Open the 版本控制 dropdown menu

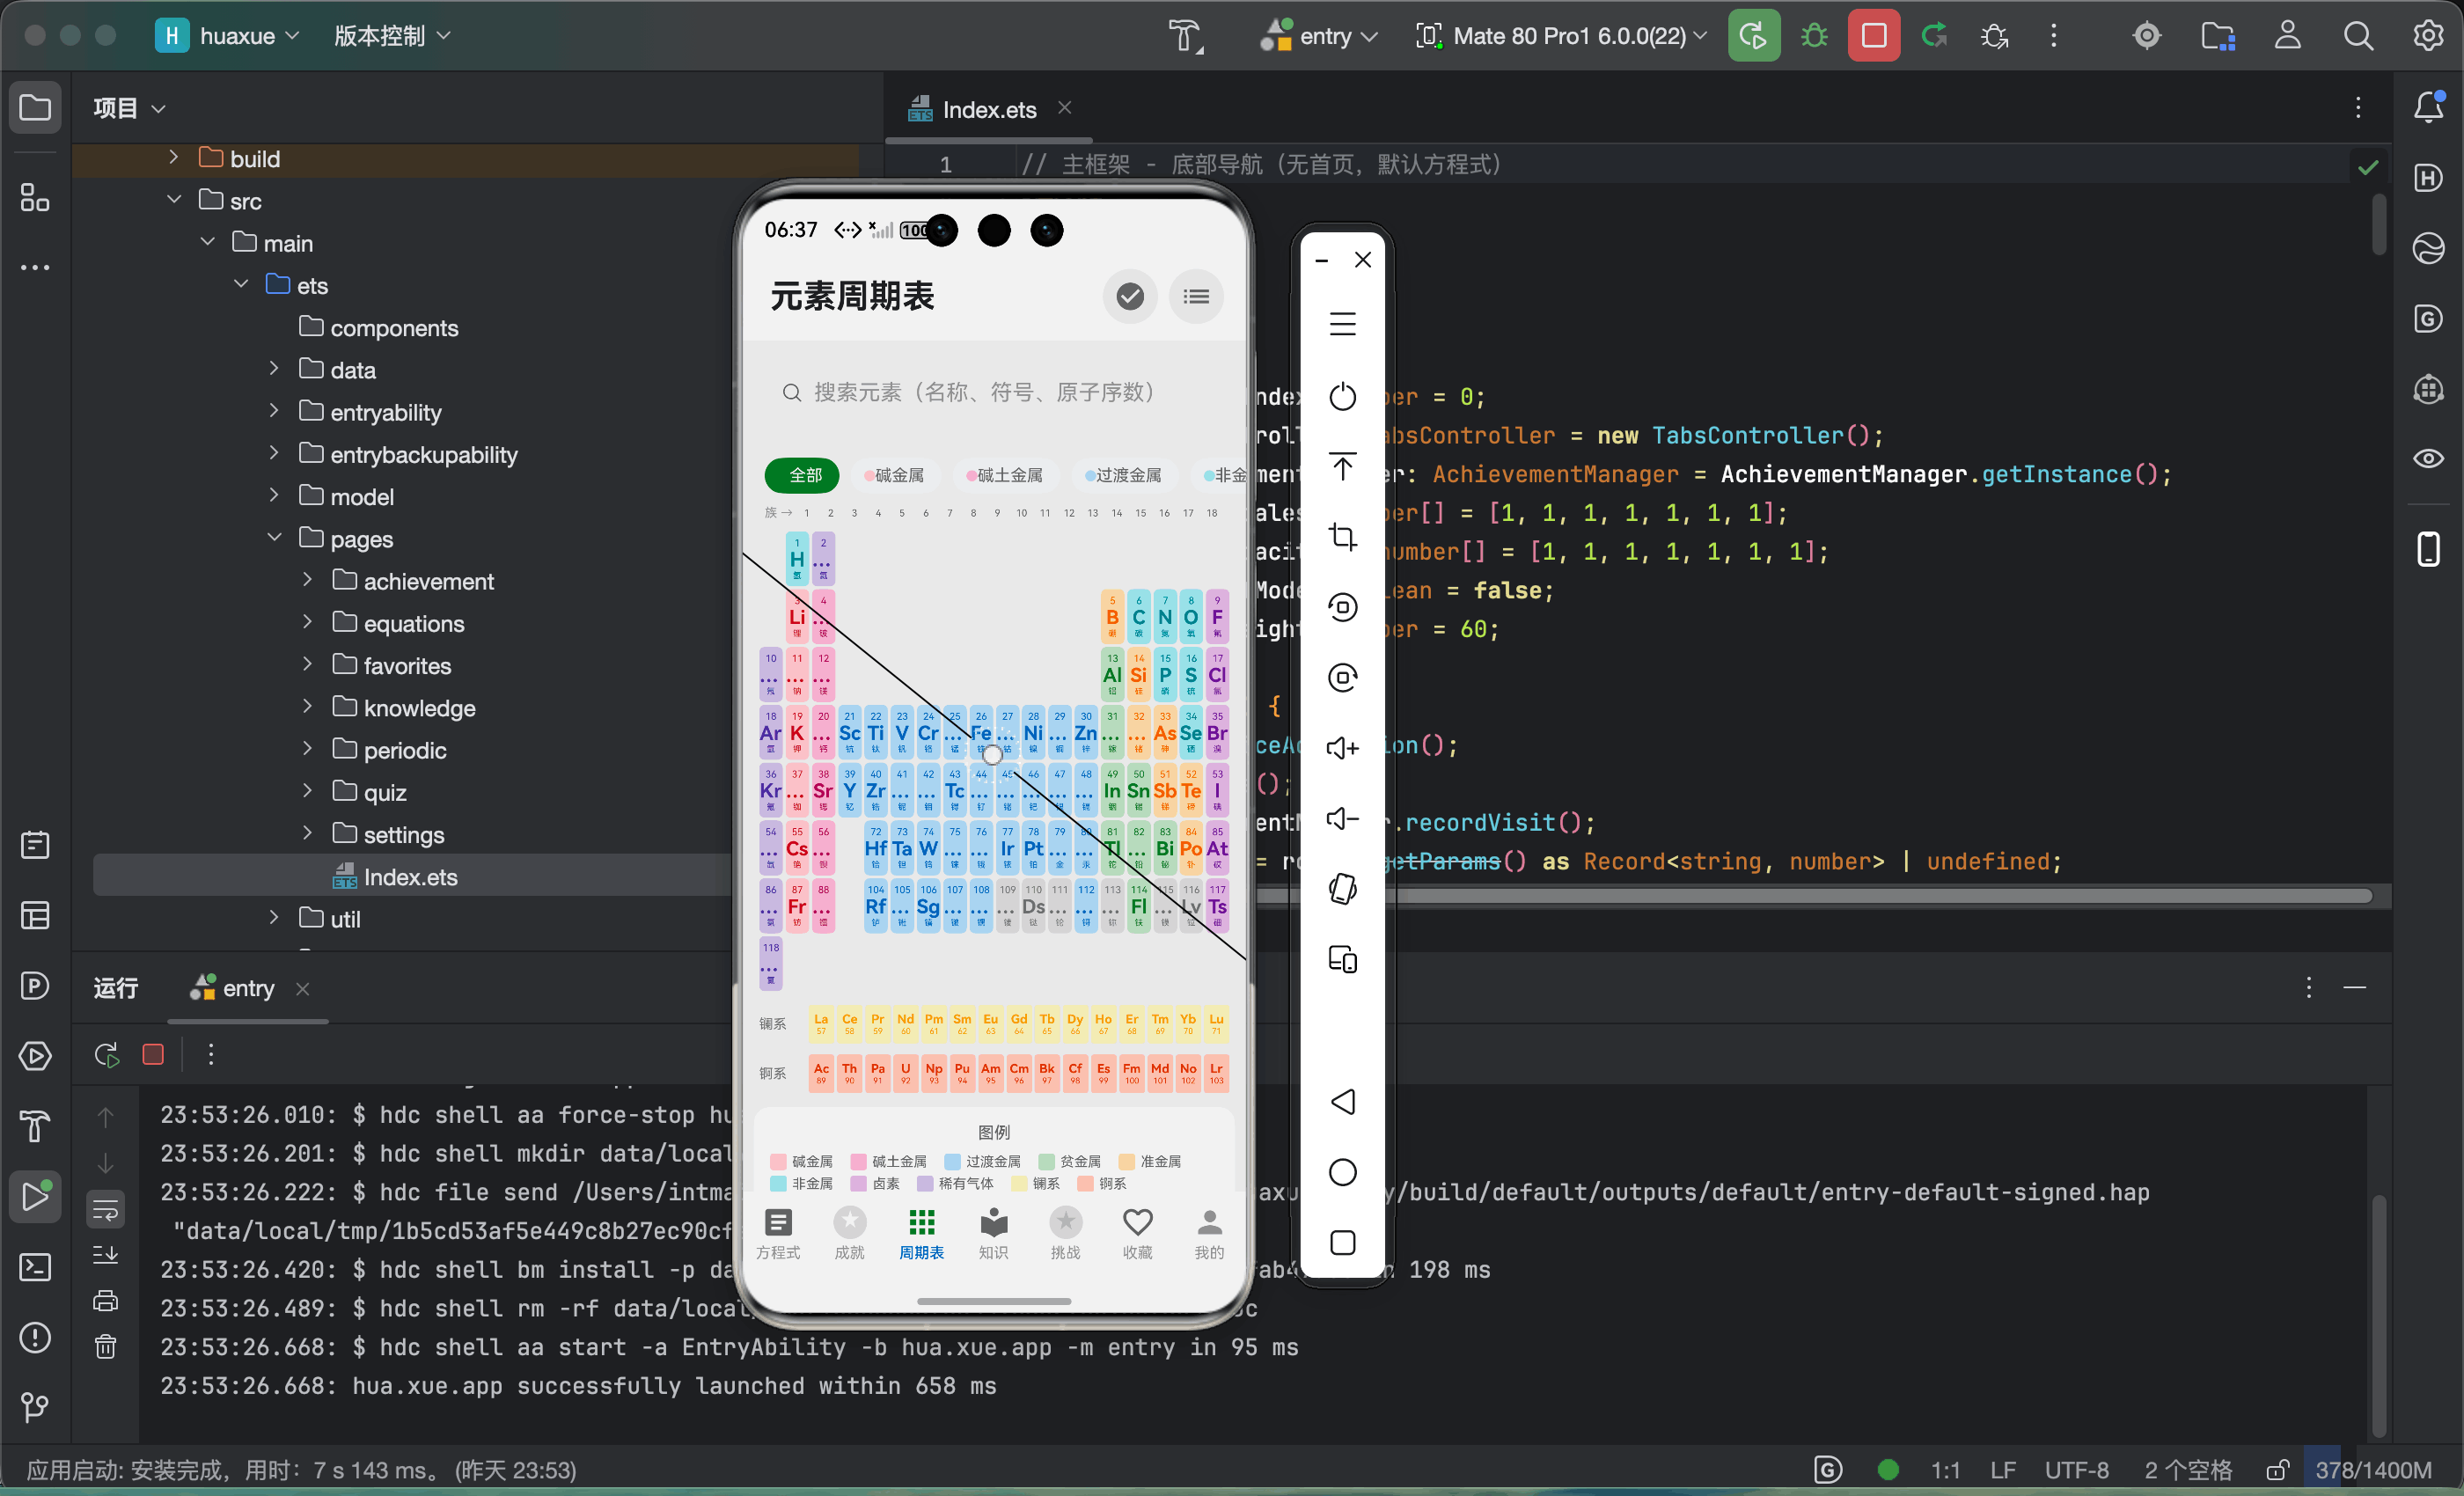(x=392, y=36)
